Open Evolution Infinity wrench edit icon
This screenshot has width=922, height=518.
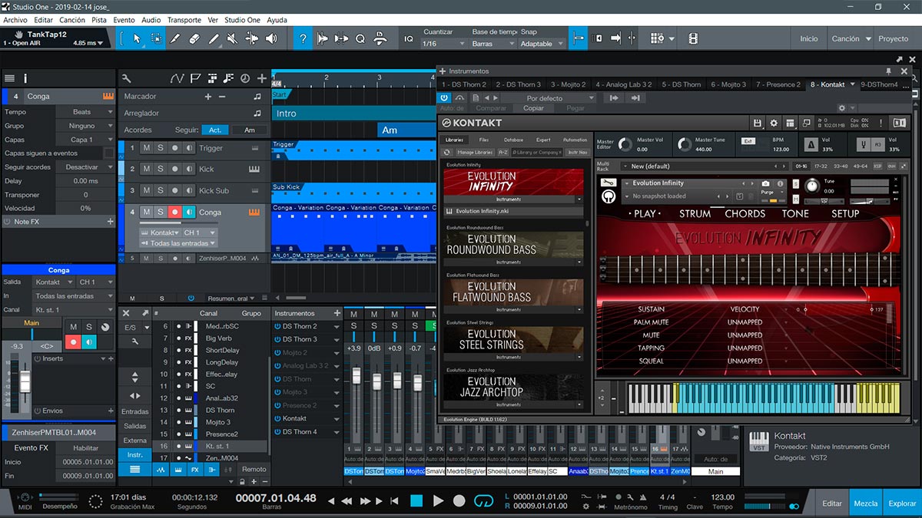click(x=609, y=183)
